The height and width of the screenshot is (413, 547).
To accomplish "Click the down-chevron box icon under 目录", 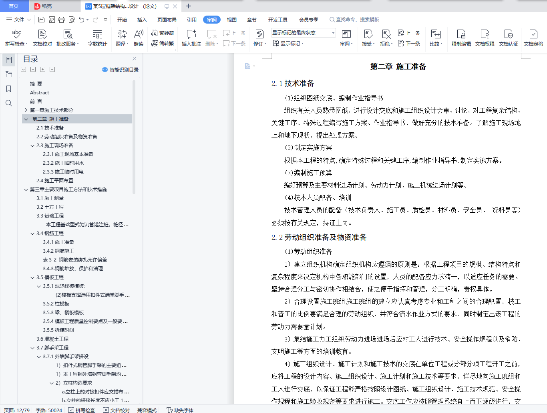I will [x=24, y=70].
